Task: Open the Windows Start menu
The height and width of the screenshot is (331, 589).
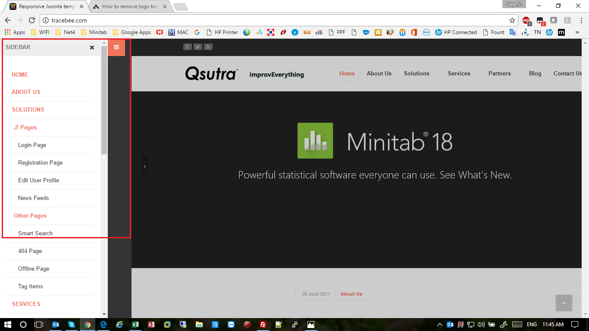Action: pos(7,325)
